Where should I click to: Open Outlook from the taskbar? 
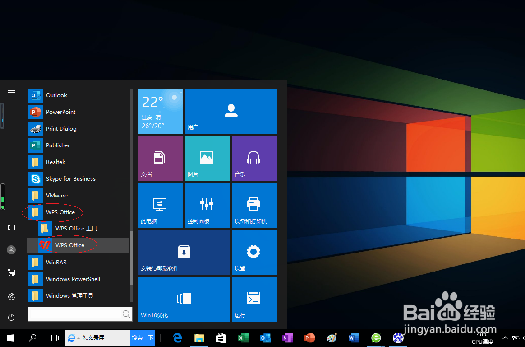tap(266, 338)
